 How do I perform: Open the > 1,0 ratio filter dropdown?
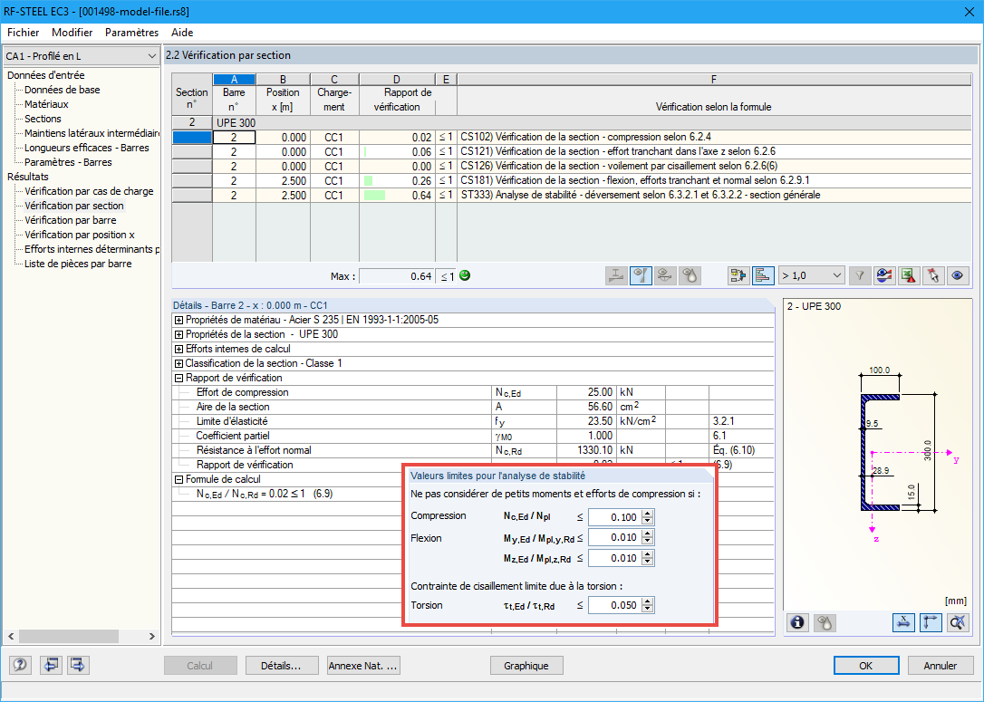click(812, 275)
